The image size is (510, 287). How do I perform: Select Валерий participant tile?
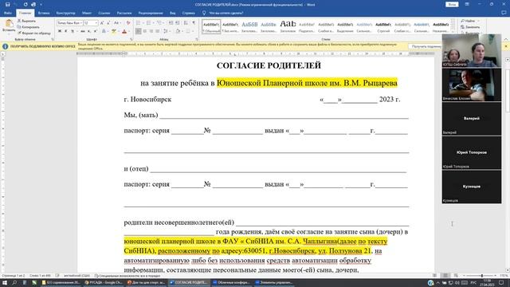click(x=472, y=119)
